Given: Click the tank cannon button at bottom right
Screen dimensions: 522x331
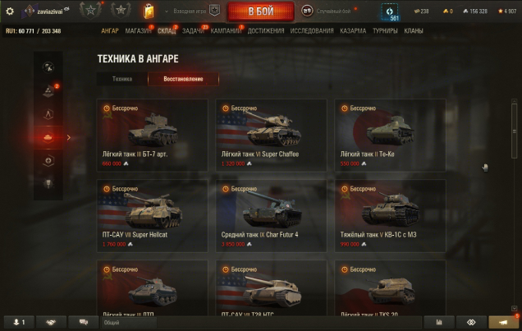Looking at the screenshot, I should pos(503,322).
